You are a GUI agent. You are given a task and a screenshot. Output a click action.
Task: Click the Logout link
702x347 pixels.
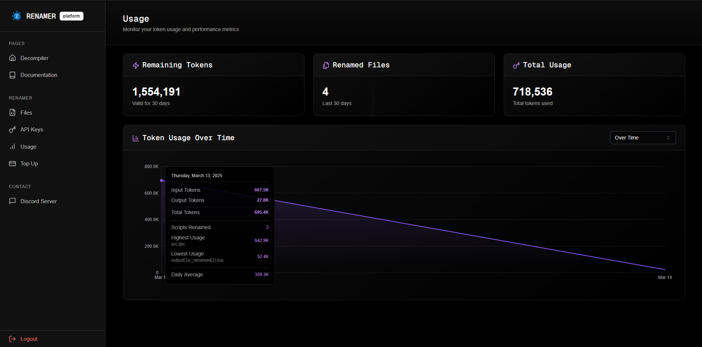click(x=29, y=339)
